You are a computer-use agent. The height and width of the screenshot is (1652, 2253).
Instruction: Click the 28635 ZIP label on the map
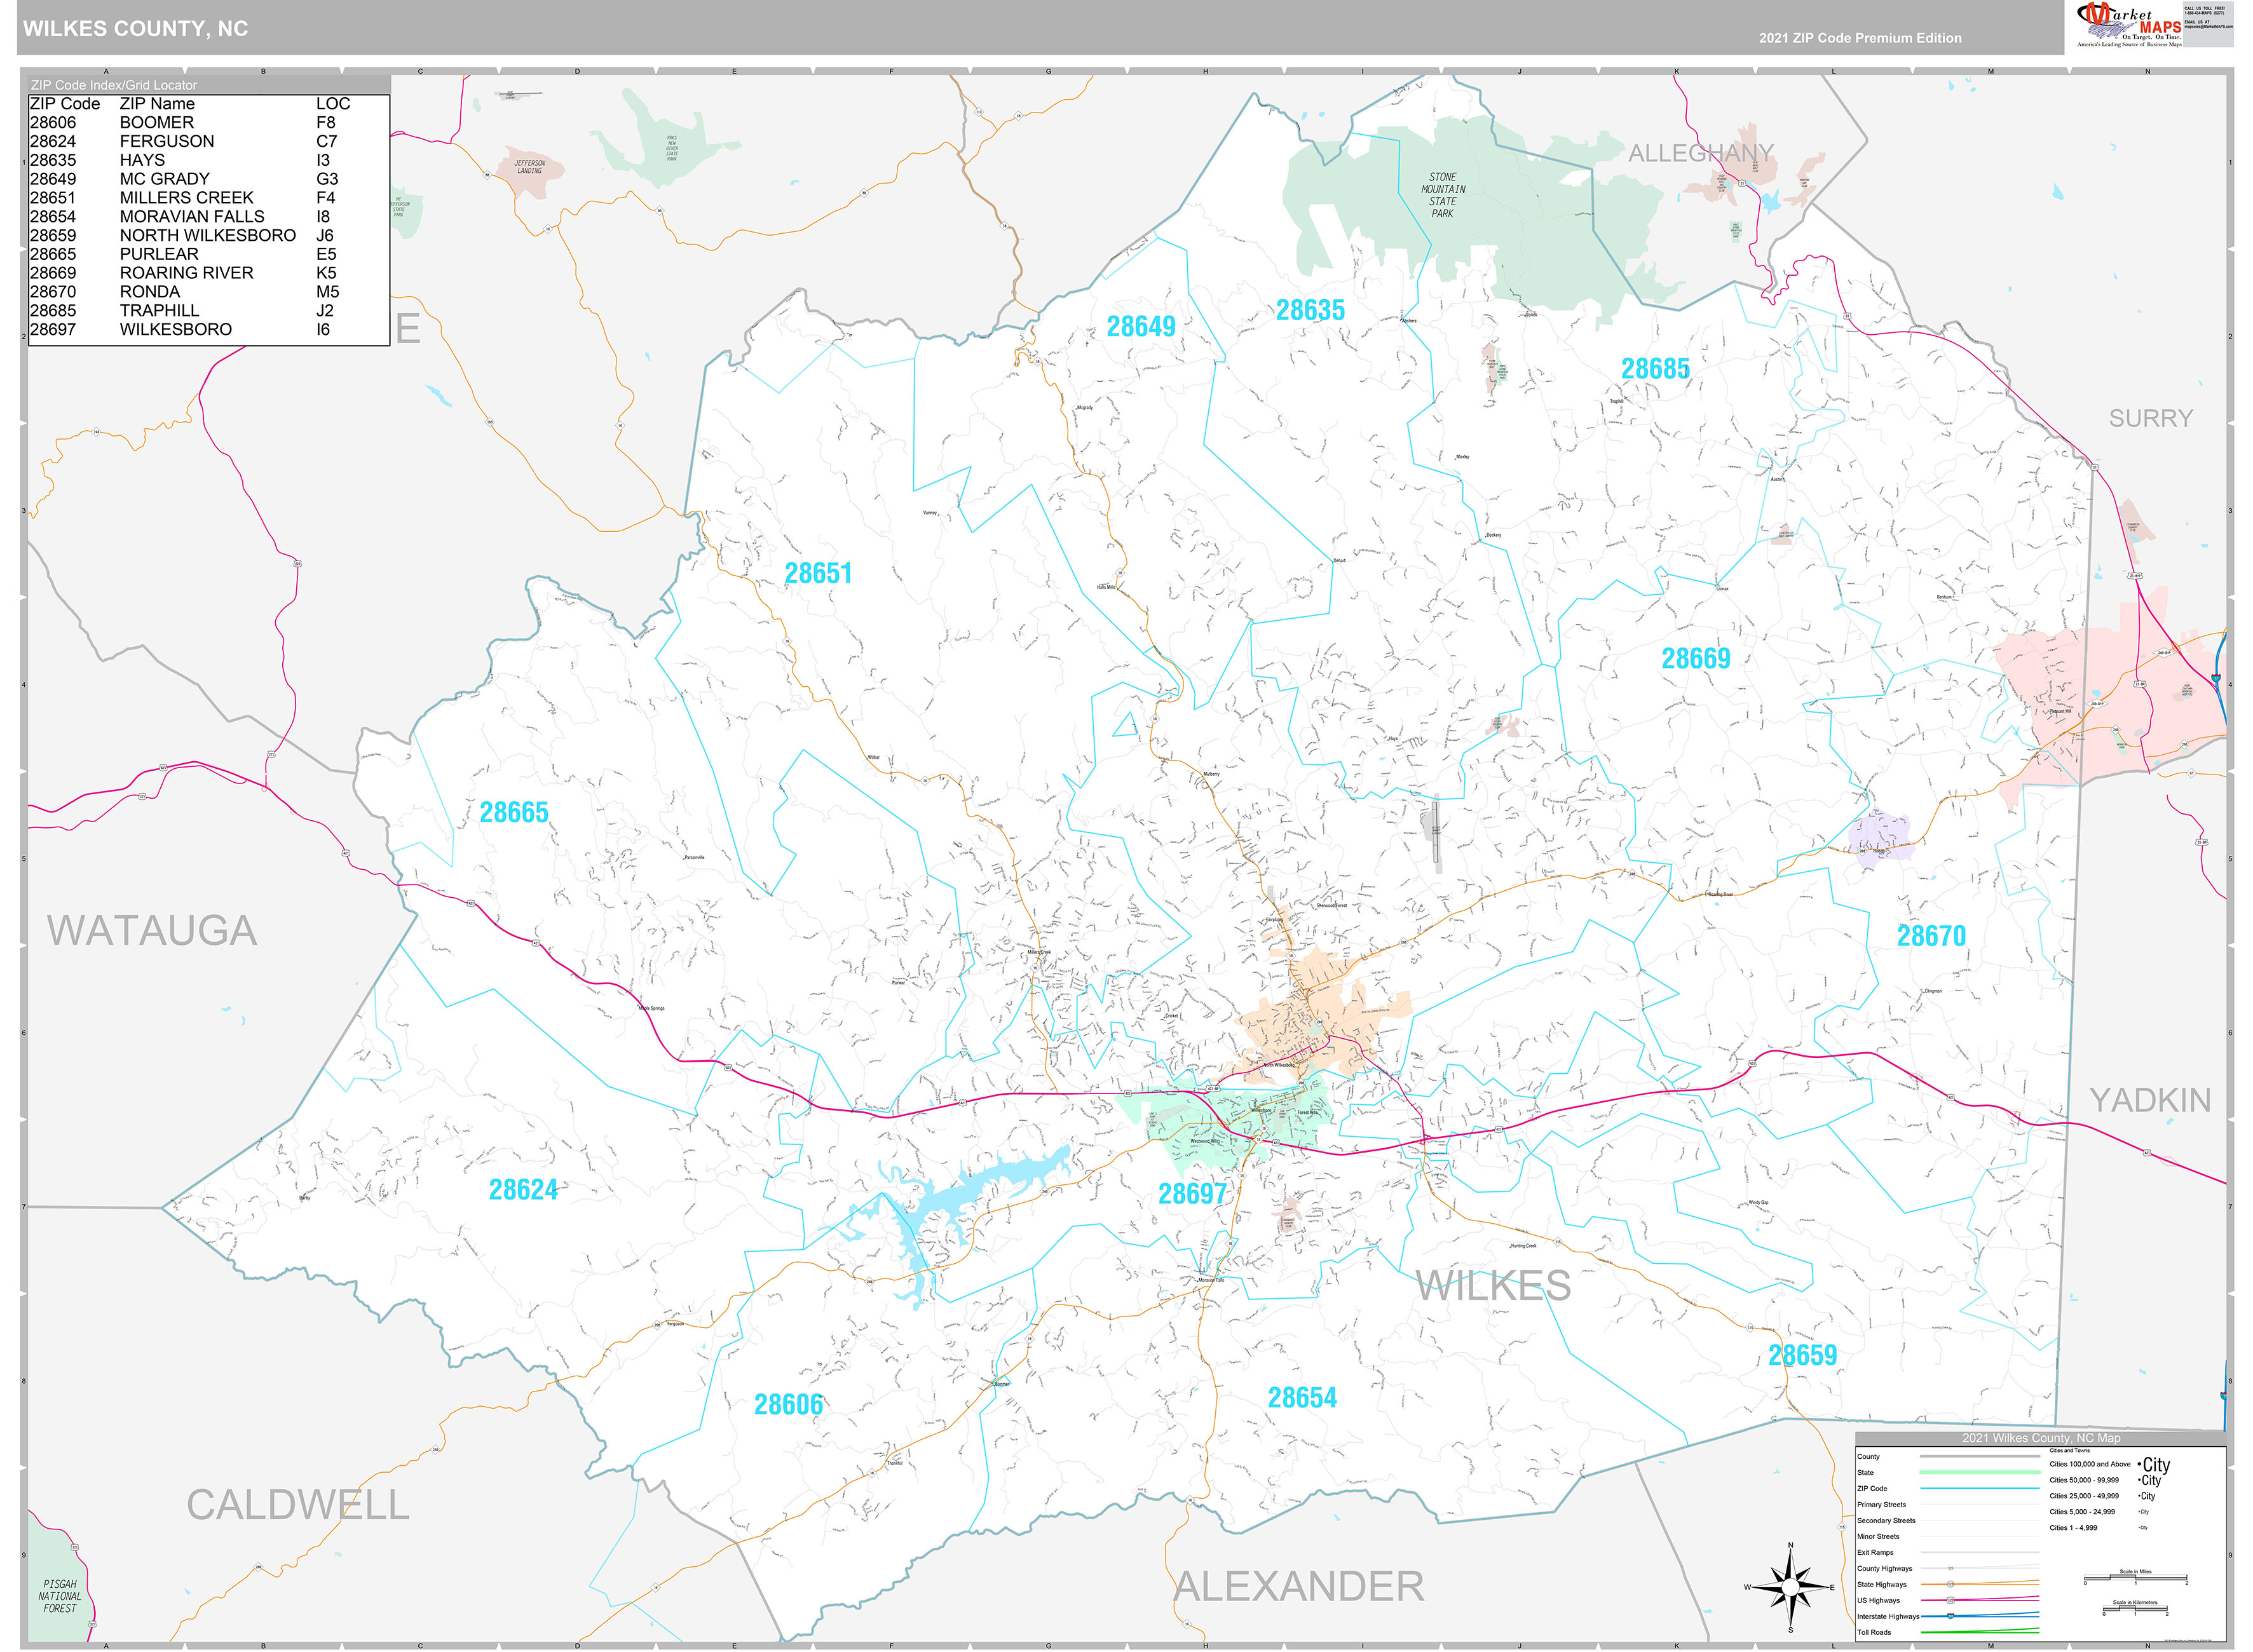(x=1310, y=310)
